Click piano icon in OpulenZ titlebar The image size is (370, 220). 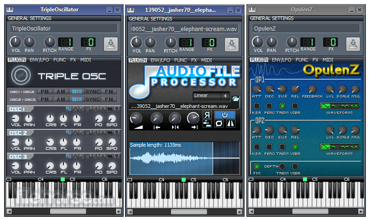[252, 10]
